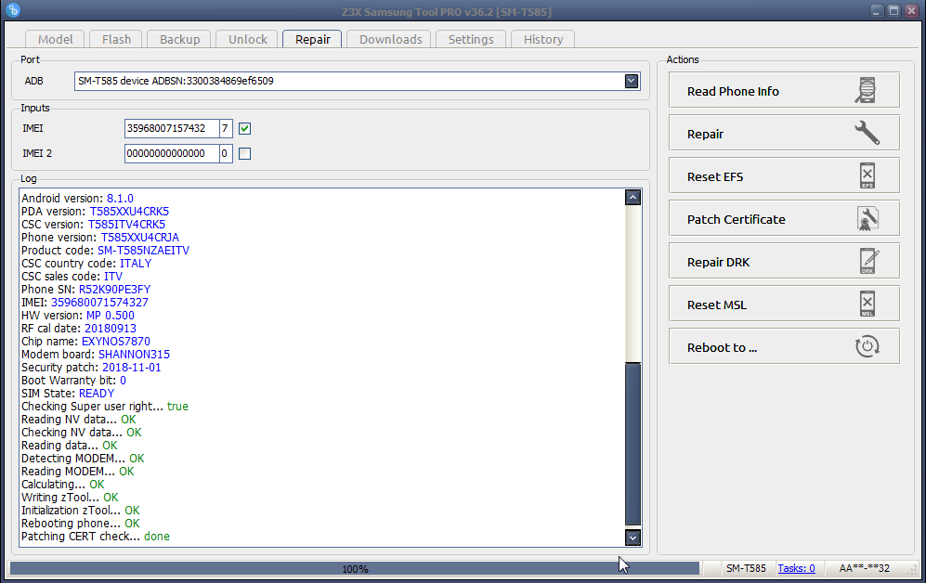
Task: Open the Downloads tab
Action: click(390, 39)
